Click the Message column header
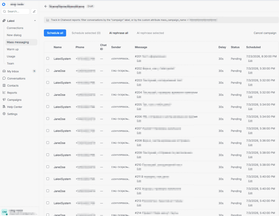279x216 pixels. pos(141,47)
